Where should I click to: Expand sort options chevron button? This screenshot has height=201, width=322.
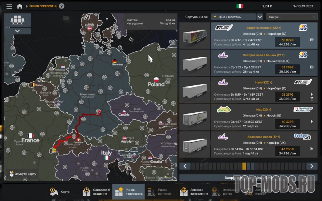coord(260,17)
